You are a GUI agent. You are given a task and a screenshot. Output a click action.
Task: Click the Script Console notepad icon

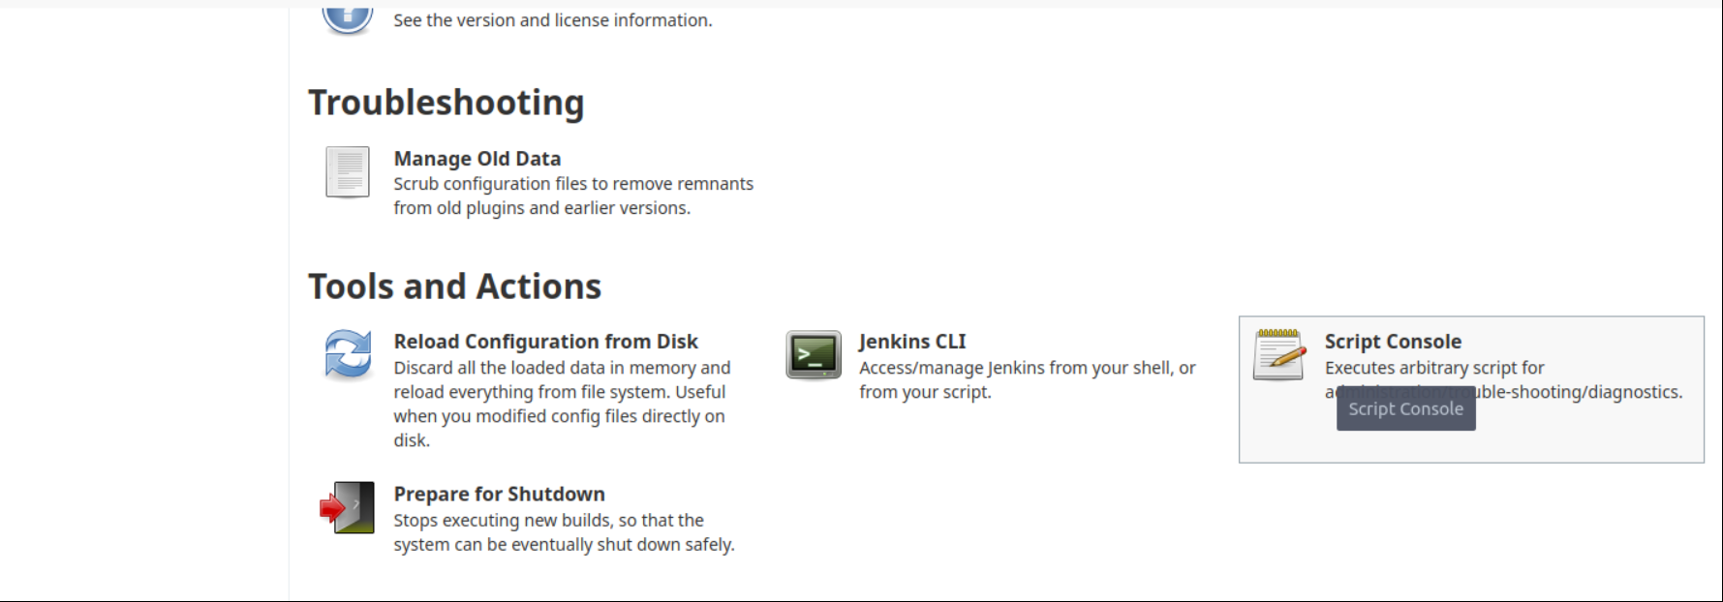[1278, 354]
